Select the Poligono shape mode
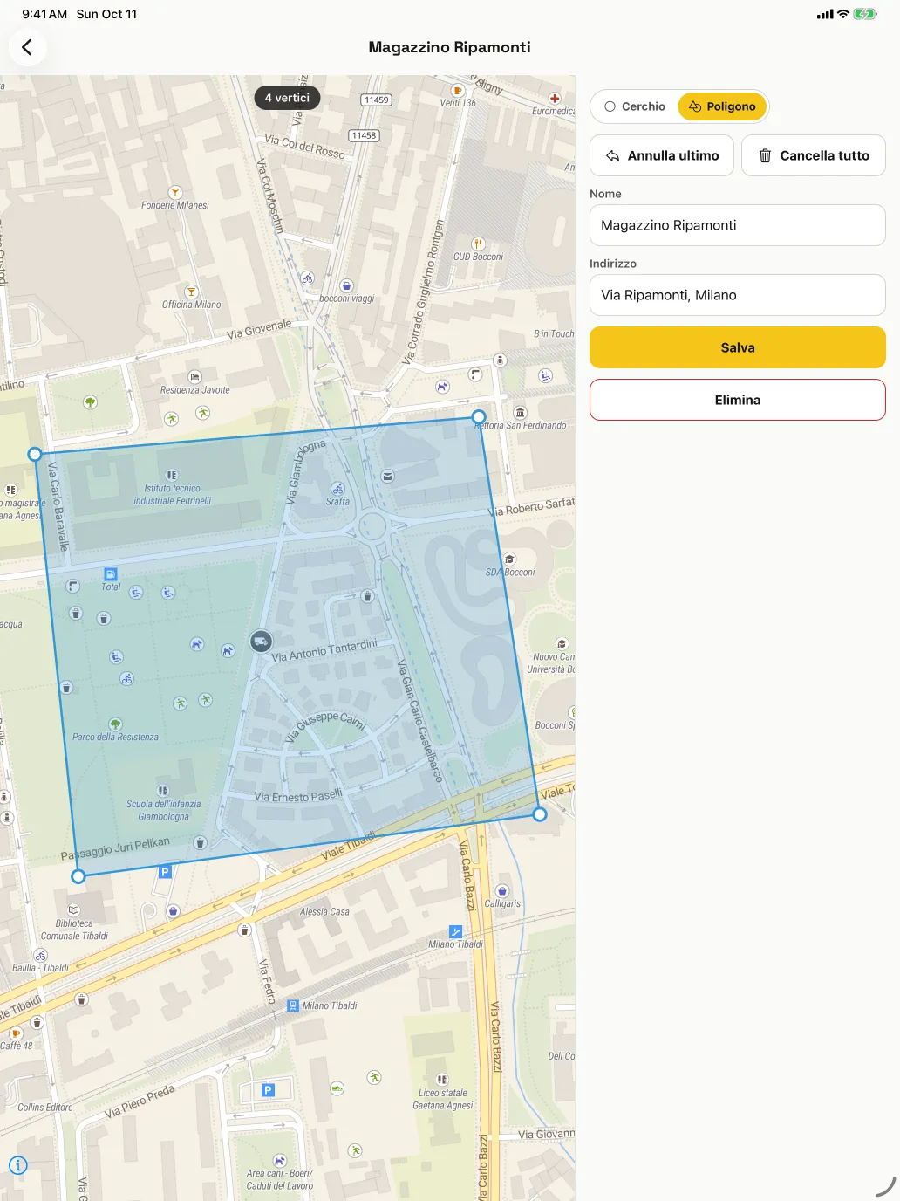 (722, 106)
